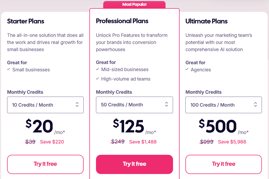Click the Save $220 text under Starter
Screen dimensions: 269x179
pos(52,142)
